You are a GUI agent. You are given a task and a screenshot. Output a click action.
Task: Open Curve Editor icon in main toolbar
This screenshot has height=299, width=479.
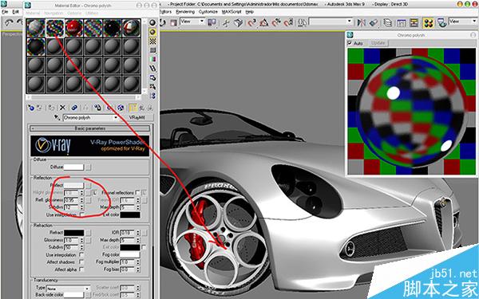click(x=402, y=22)
